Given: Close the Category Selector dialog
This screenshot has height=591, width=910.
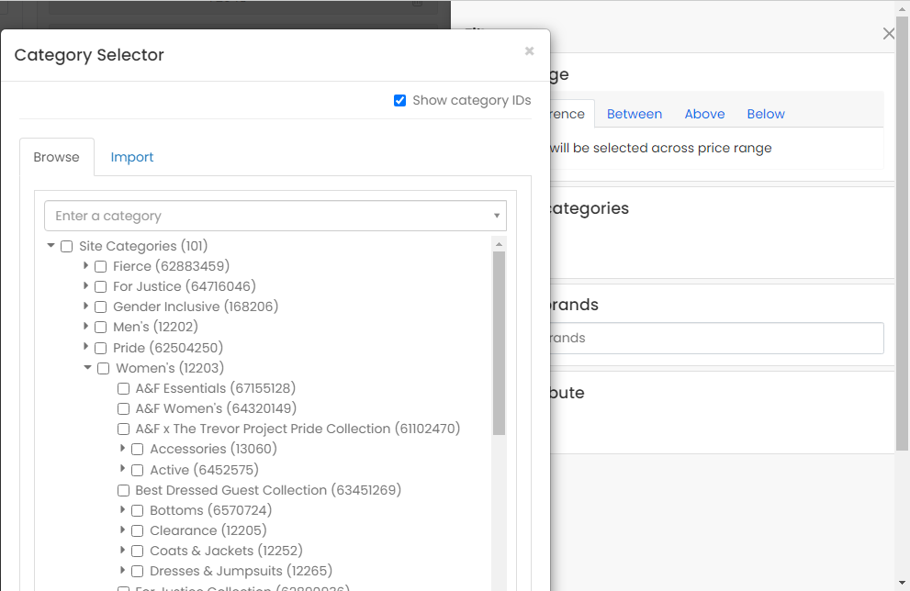Looking at the screenshot, I should tap(529, 51).
